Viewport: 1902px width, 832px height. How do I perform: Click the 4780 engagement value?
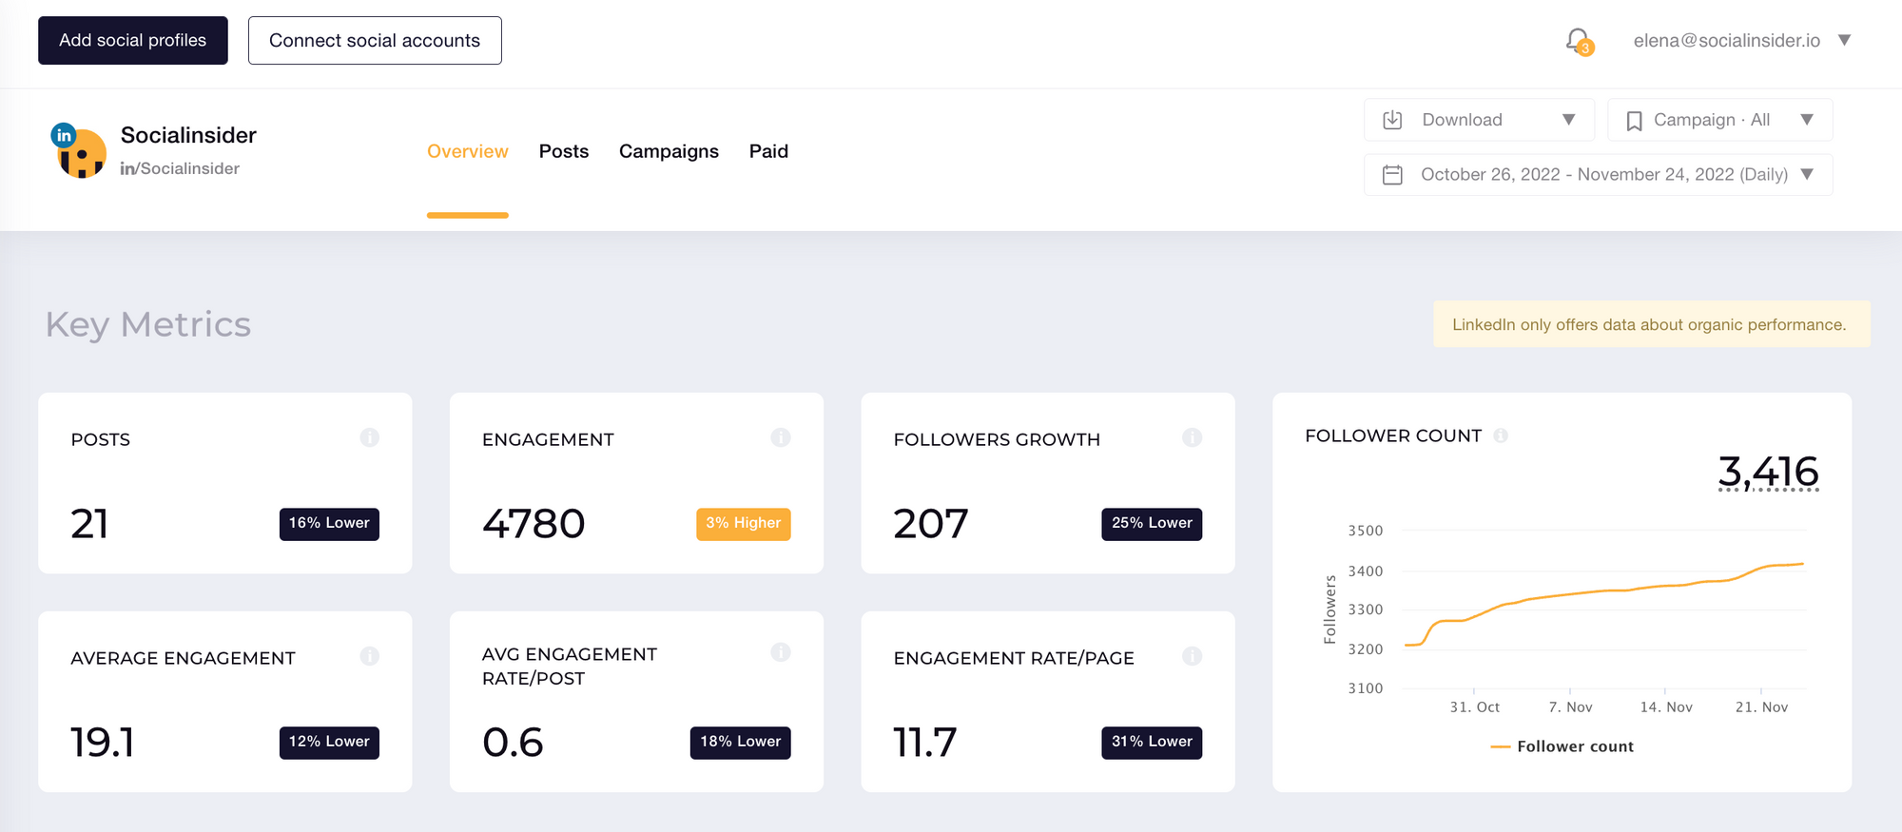(534, 524)
